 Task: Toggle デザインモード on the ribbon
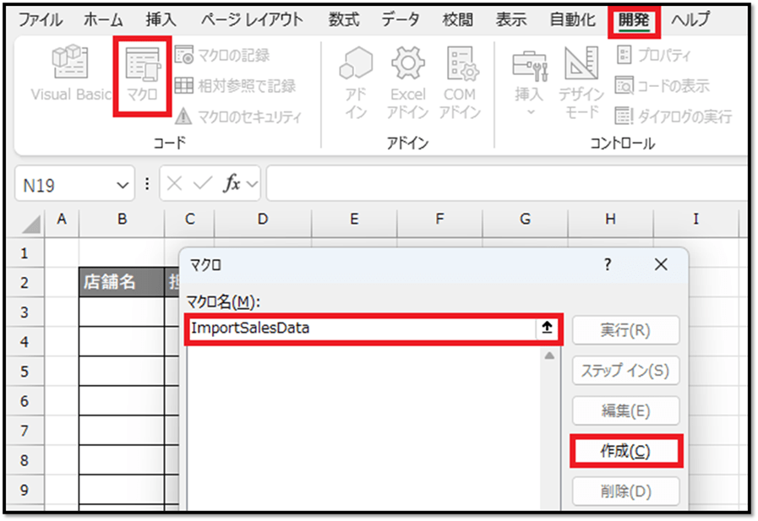[581, 84]
